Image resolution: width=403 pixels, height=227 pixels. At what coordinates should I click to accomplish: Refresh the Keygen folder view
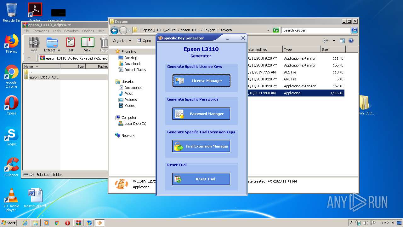[276, 30]
